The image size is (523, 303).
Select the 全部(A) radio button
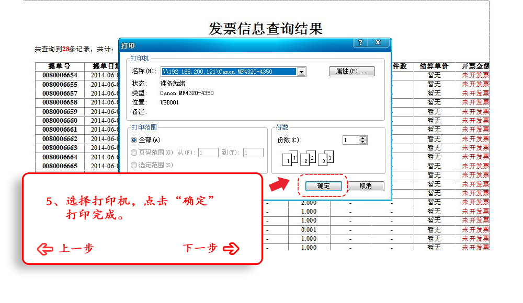click(134, 140)
